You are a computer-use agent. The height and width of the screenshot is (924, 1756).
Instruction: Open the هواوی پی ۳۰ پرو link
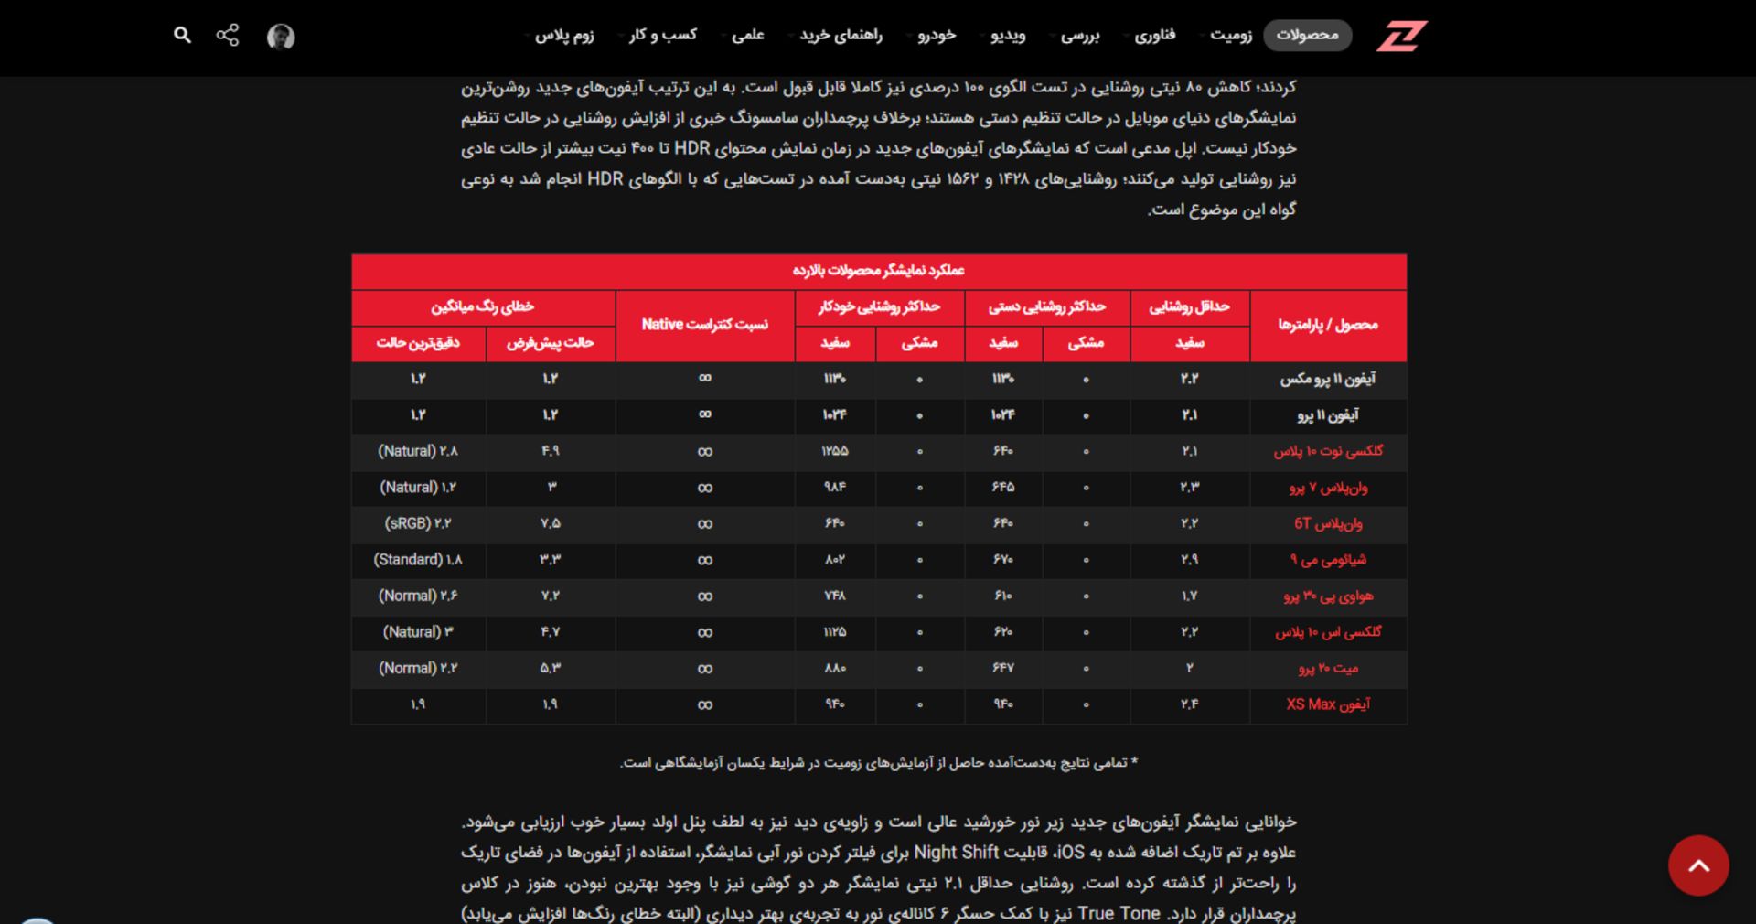pyautogui.click(x=1328, y=596)
